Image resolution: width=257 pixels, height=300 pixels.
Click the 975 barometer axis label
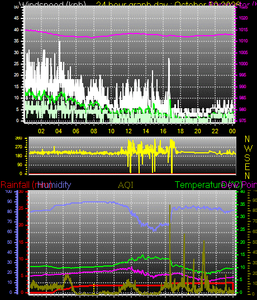(242, 121)
